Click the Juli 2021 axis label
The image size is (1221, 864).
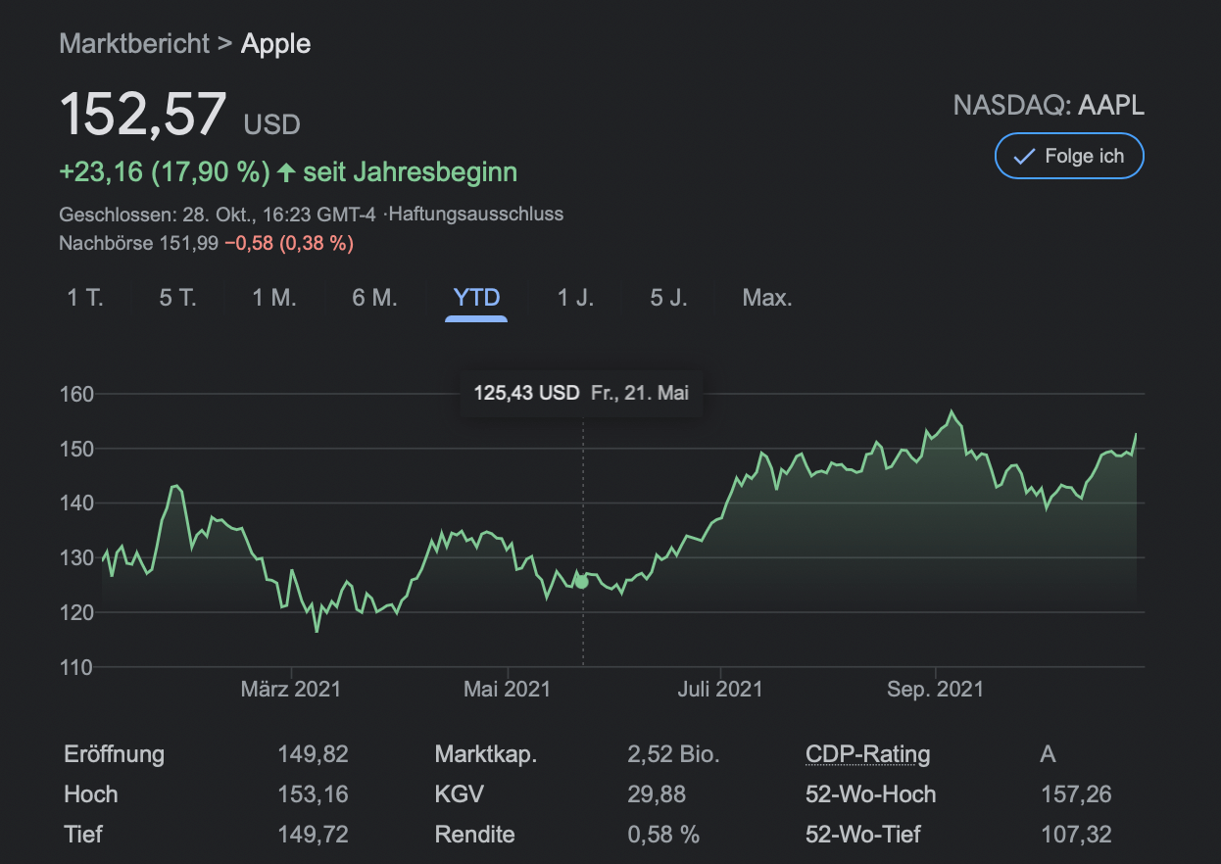pos(720,690)
